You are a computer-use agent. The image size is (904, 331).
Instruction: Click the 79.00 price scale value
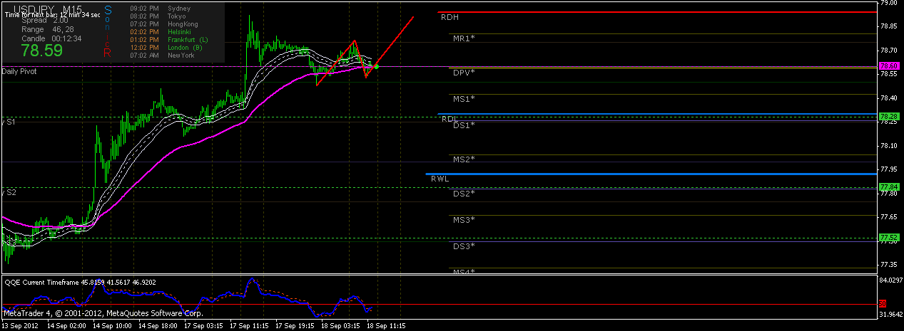coord(889,4)
